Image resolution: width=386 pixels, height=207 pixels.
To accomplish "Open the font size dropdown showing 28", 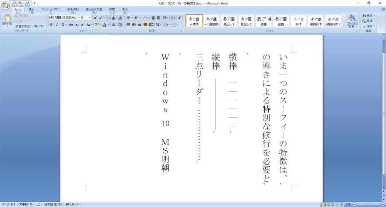I will point(90,18).
